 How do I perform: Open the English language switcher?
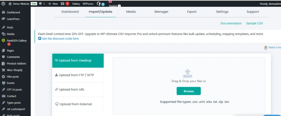pos(115,6)
